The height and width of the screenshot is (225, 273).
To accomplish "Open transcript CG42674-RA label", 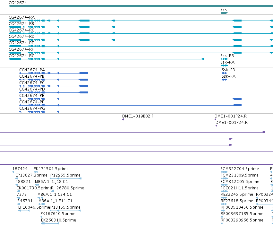I will pos(22,17).
